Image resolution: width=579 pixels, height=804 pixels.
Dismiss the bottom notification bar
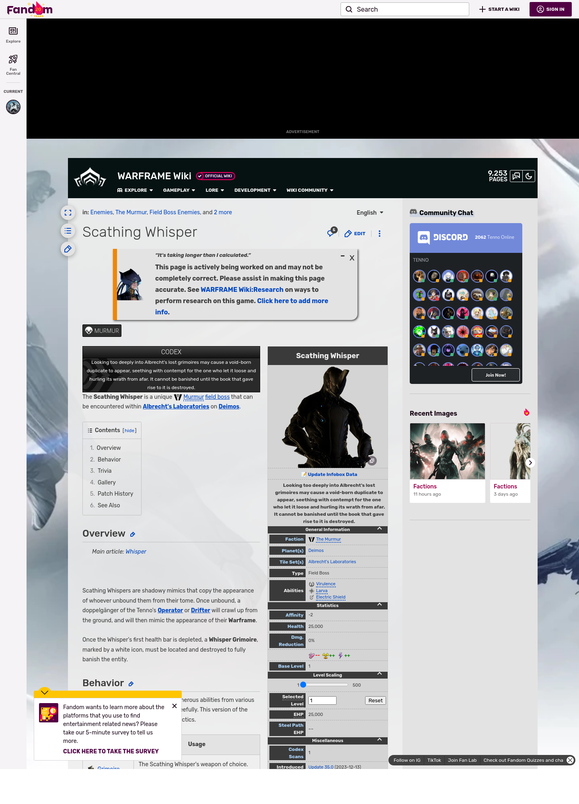point(570,760)
